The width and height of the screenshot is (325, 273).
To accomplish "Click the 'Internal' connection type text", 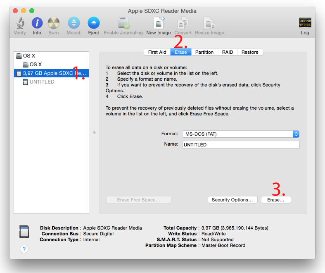I will (91, 239).
